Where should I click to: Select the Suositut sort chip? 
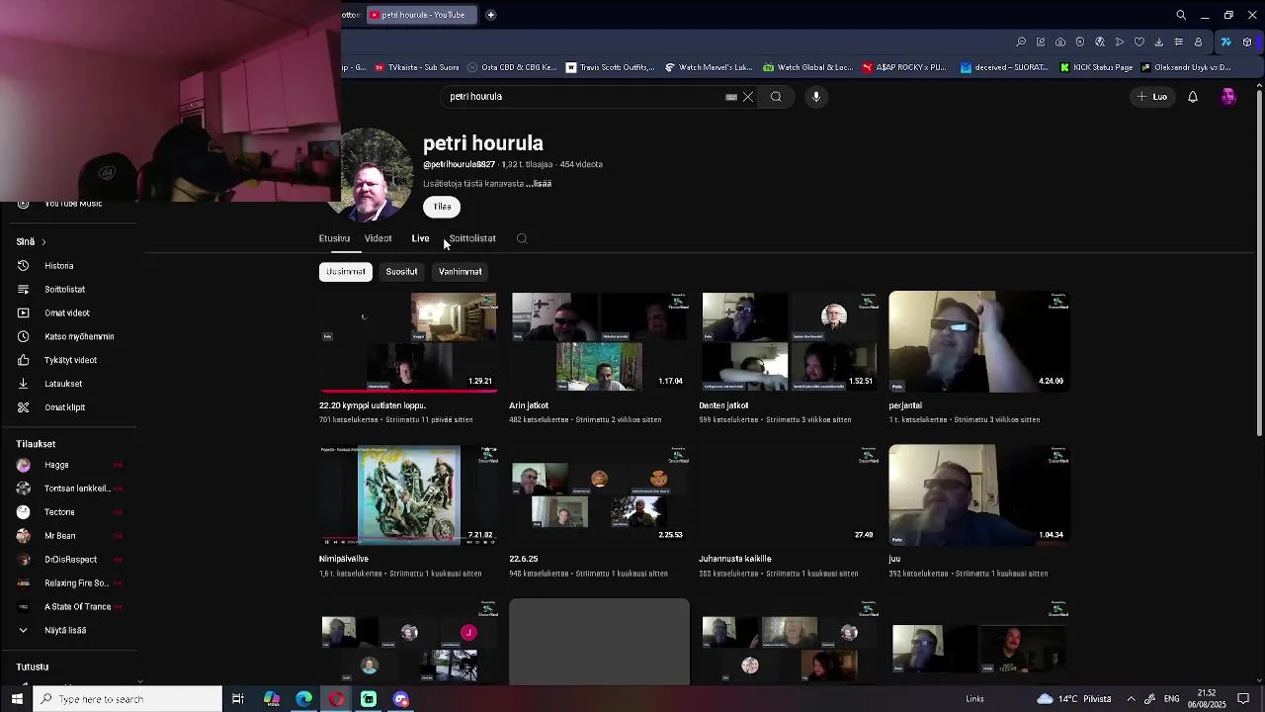coord(401,271)
